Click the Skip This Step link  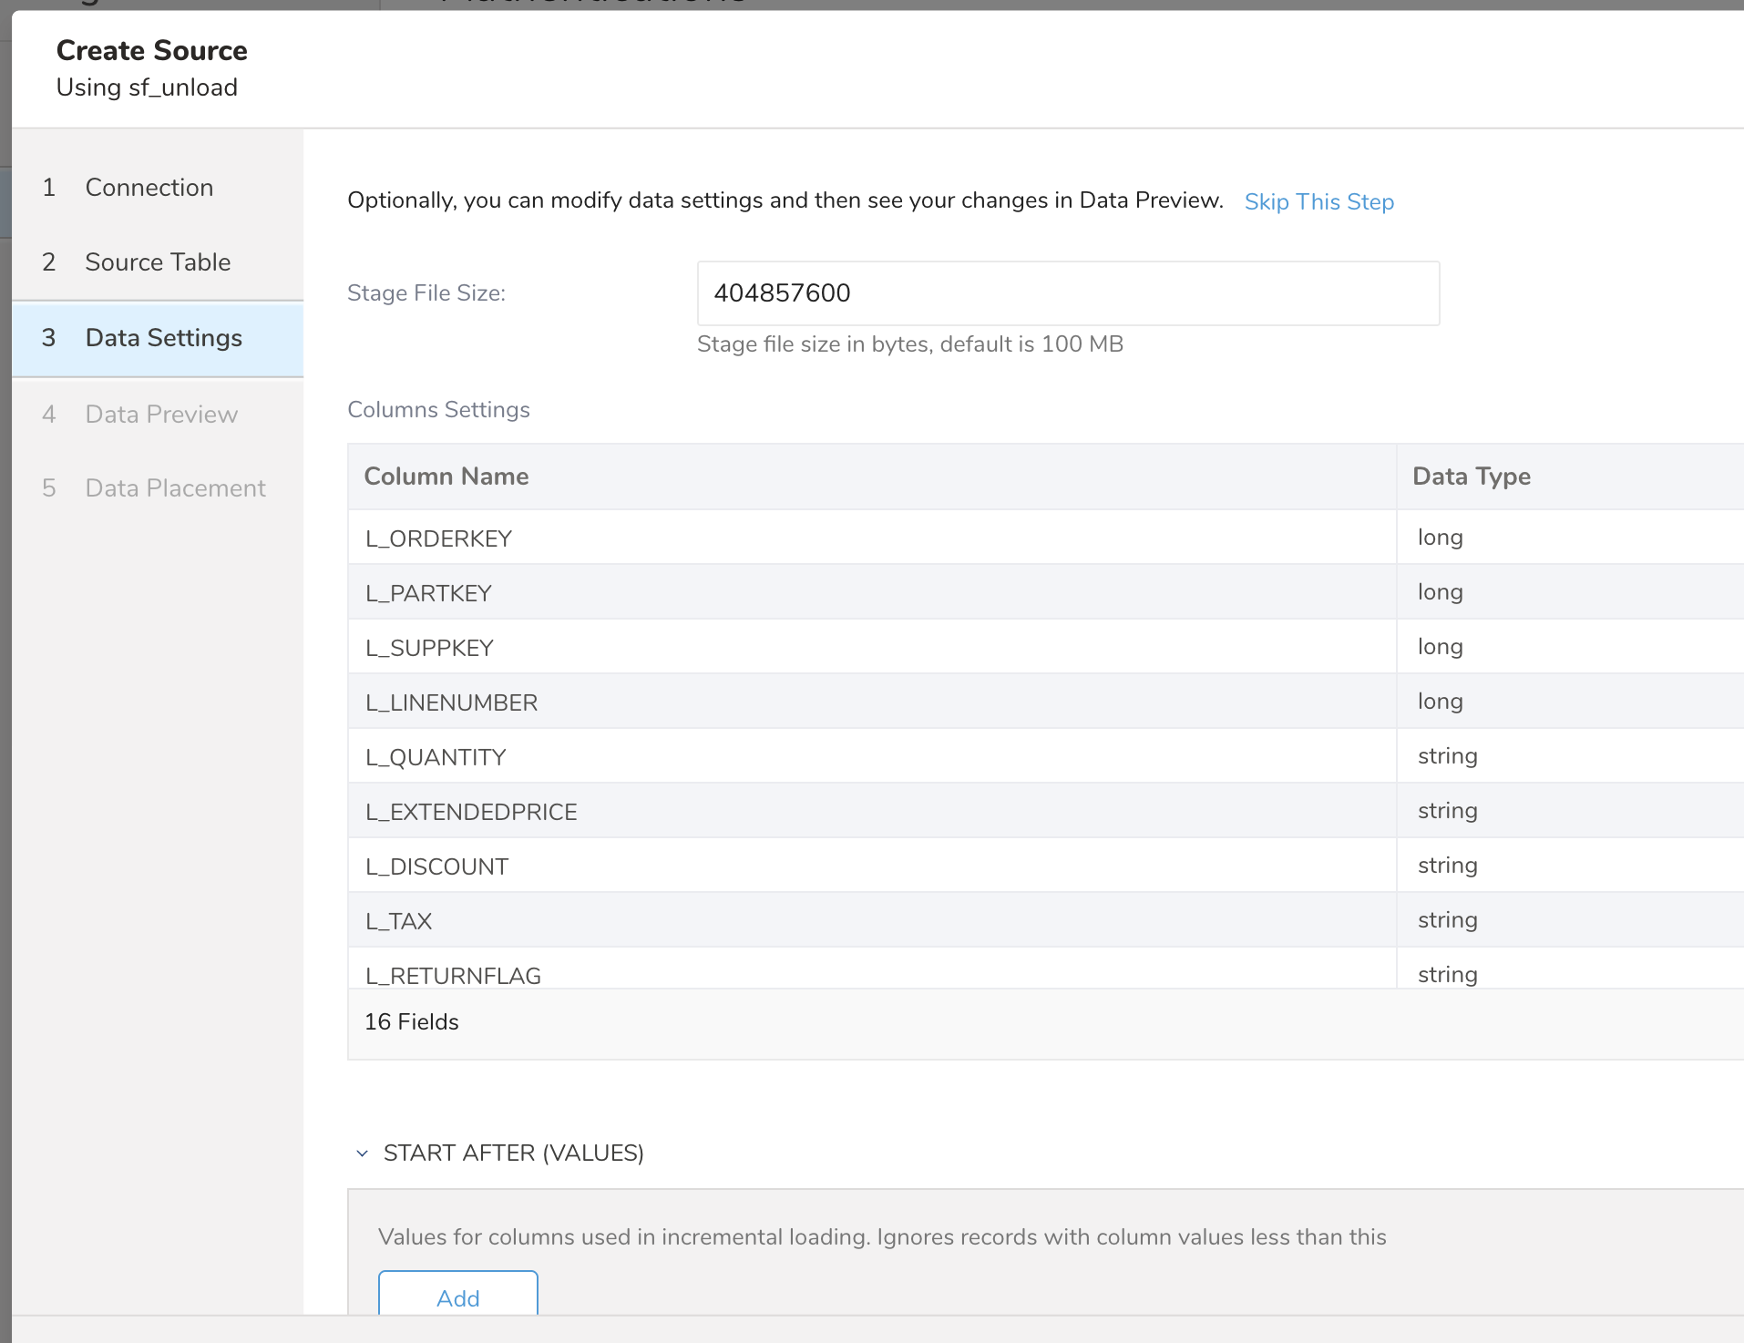pos(1318,201)
